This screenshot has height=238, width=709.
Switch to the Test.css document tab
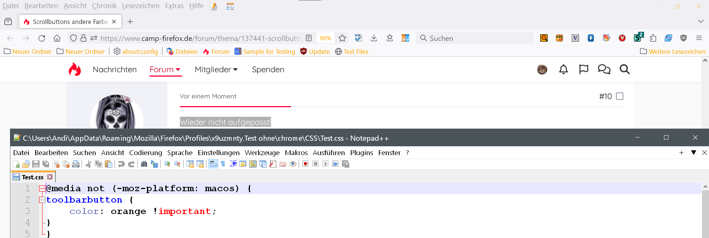[x=32, y=177]
